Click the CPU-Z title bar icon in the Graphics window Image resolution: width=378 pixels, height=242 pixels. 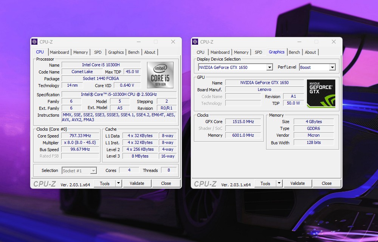pos(195,42)
